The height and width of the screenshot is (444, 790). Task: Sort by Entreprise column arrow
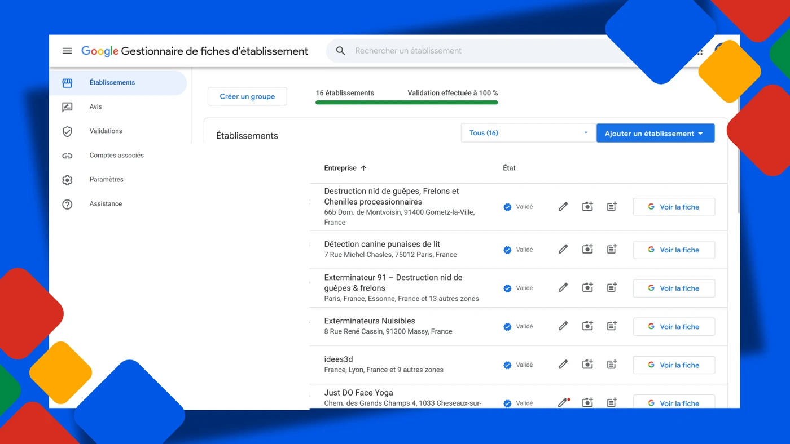click(x=363, y=168)
